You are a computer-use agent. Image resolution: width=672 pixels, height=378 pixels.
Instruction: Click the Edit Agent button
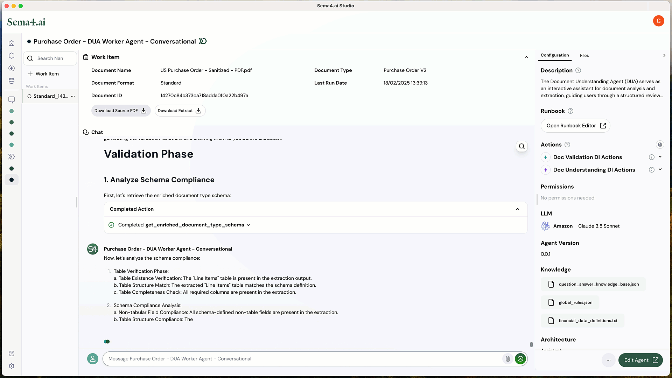[x=640, y=360]
